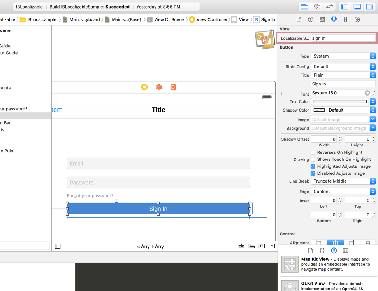Open the Title Plain dropdown

[343, 75]
